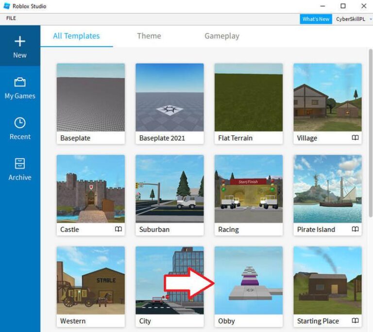Open the Starting Place tutorial book icon
This screenshot has width=373, height=332.
(x=355, y=320)
